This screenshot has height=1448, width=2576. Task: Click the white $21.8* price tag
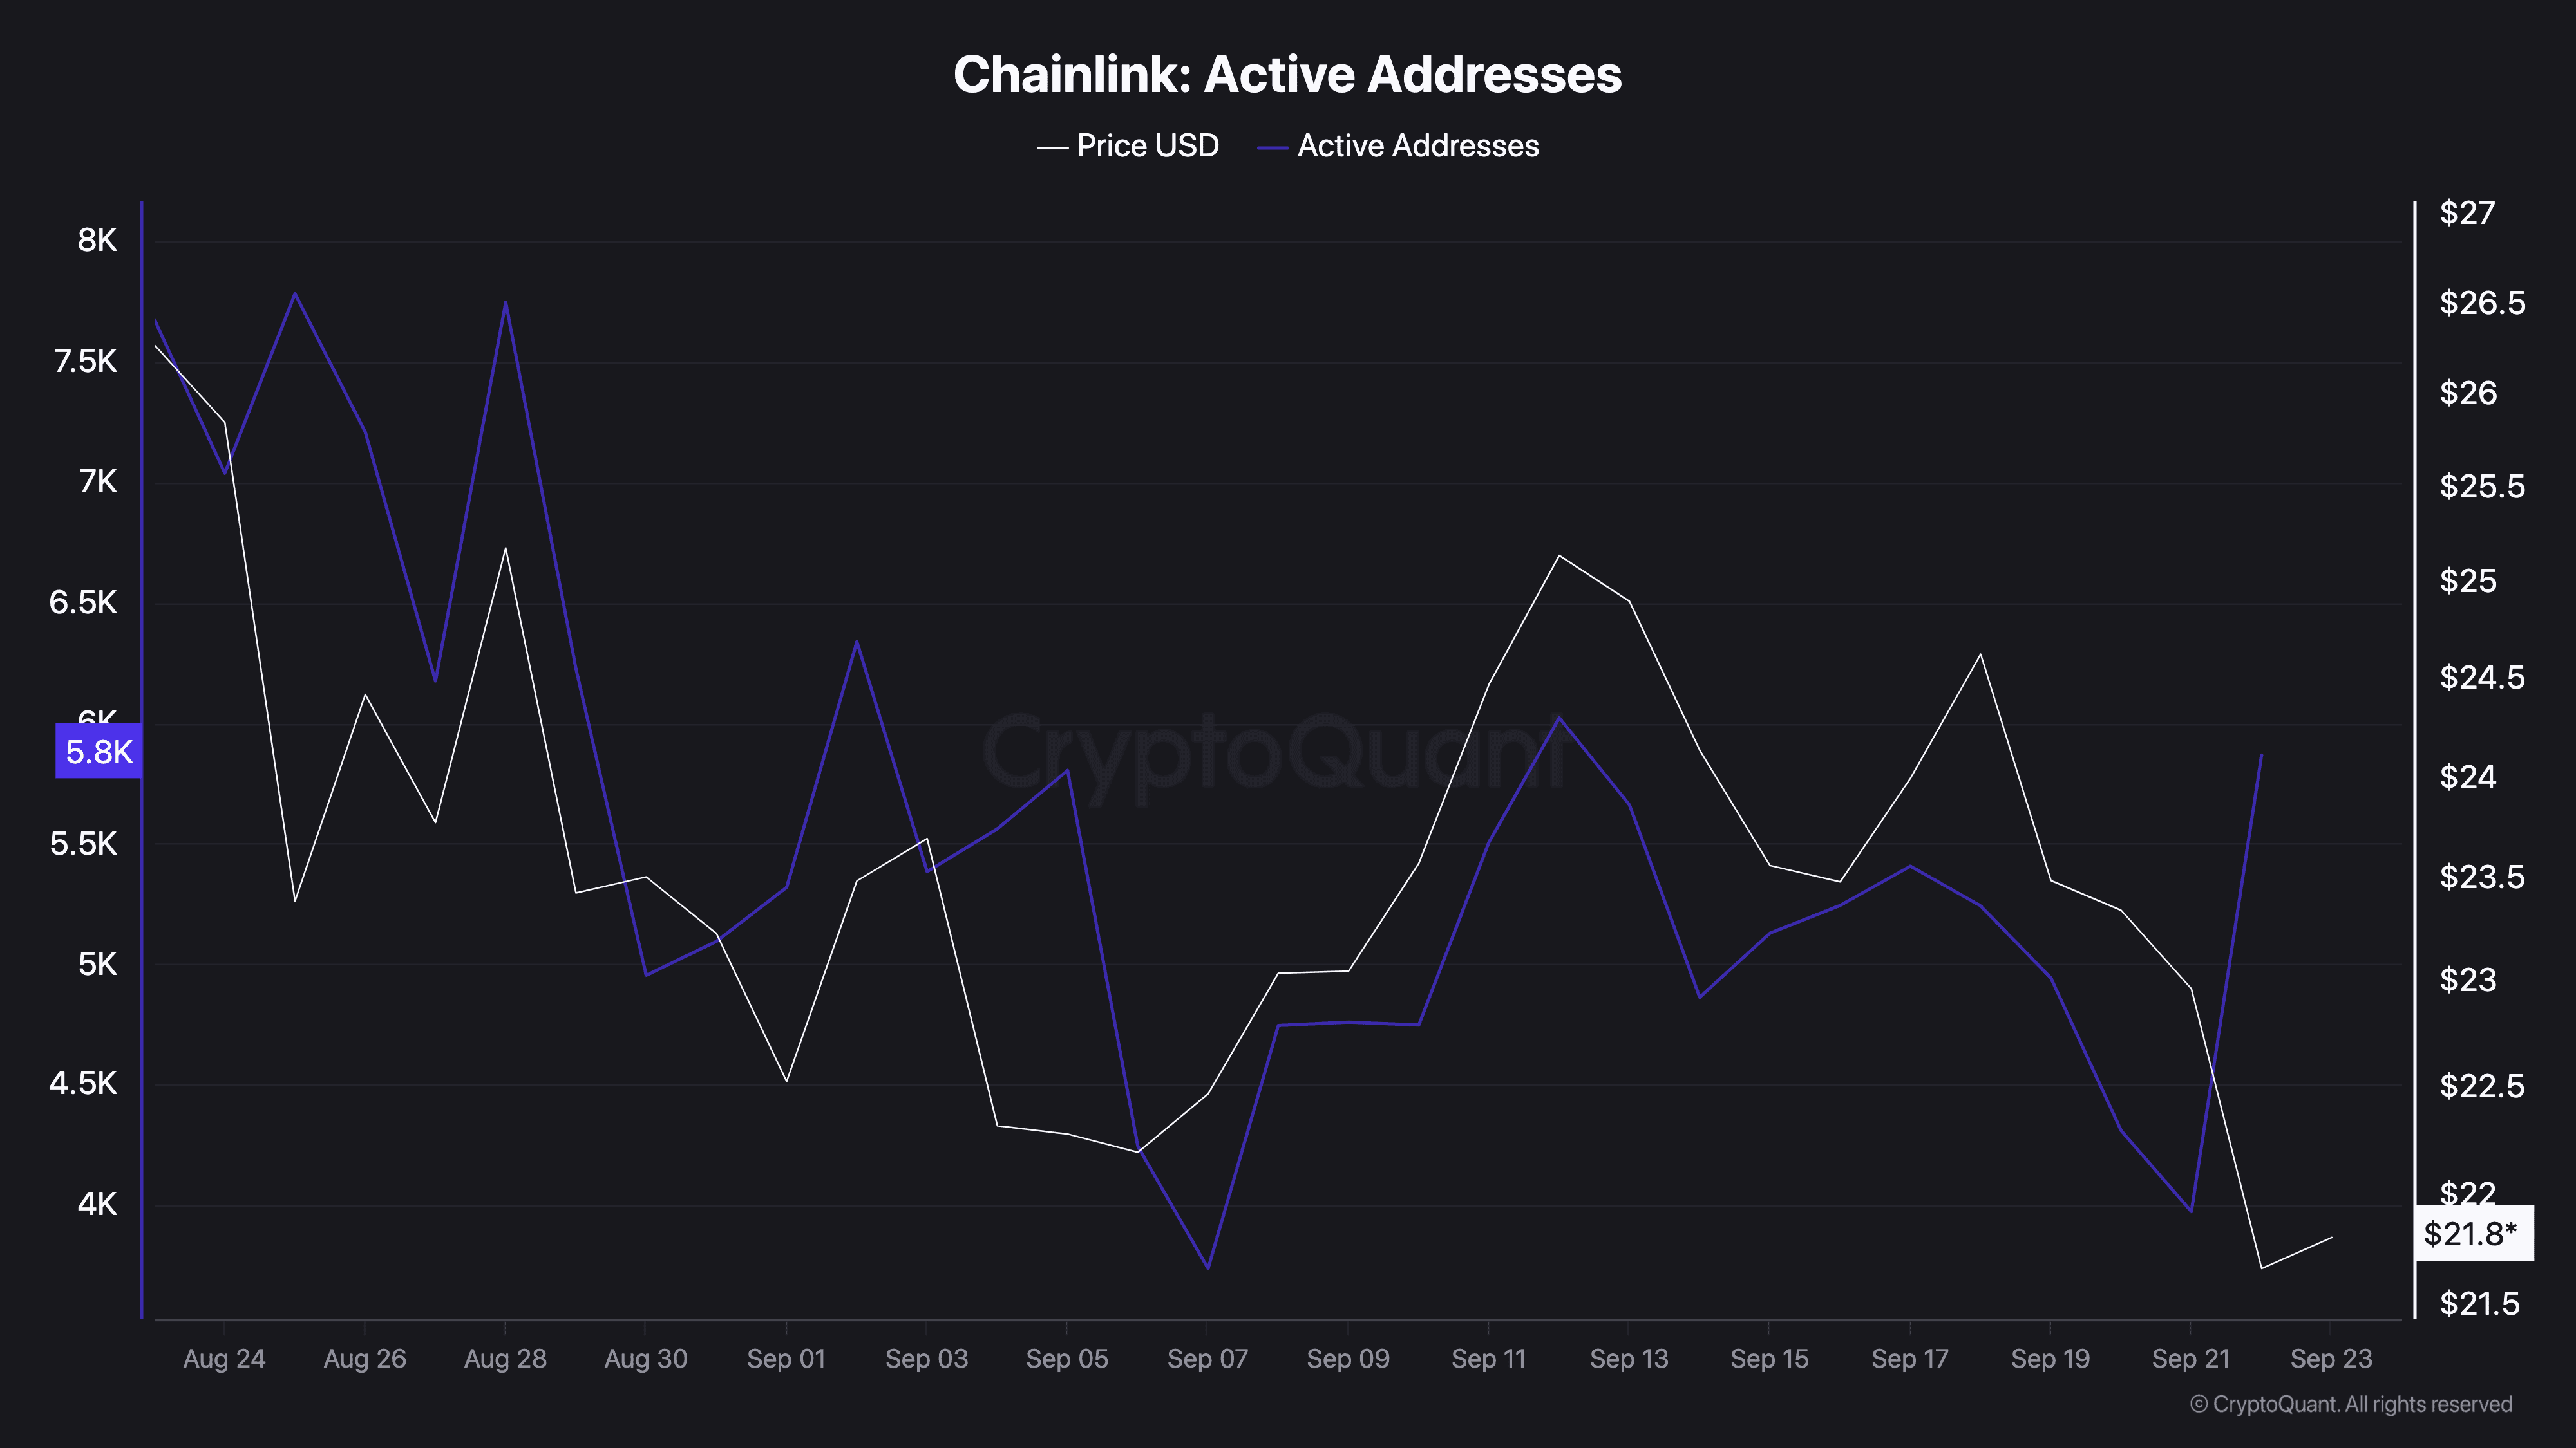point(2471,1233)
